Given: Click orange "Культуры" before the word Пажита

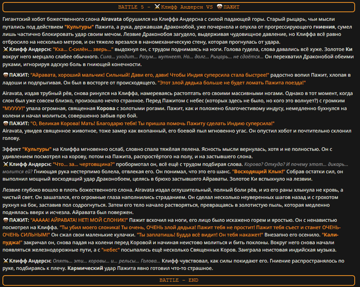Looking at the screenshot, I should 79,27.
